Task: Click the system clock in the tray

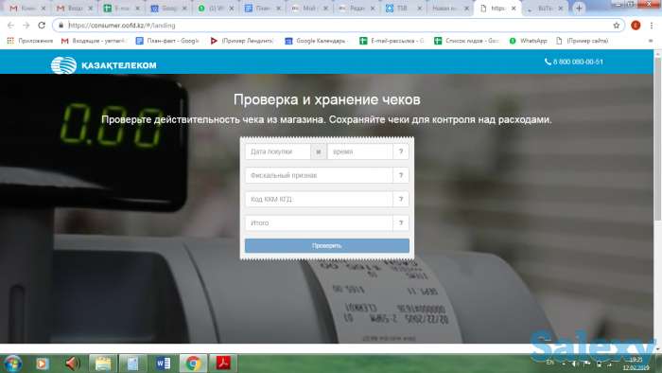Action: click(636, 364)
